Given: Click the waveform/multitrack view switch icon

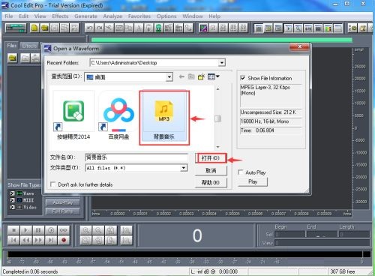Looking at the screenshot, I should point(16,28).
